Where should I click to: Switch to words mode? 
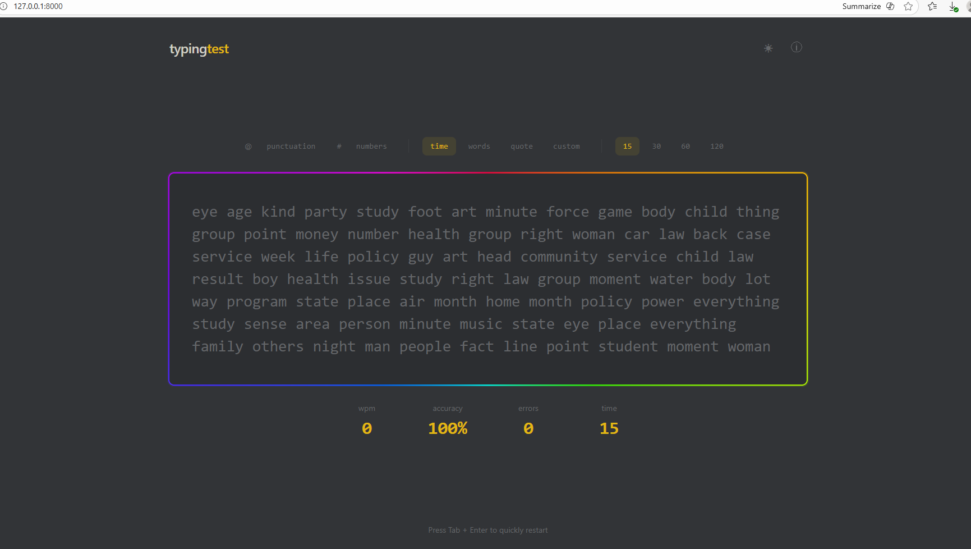pyautogui.click(x=479, y=147)
